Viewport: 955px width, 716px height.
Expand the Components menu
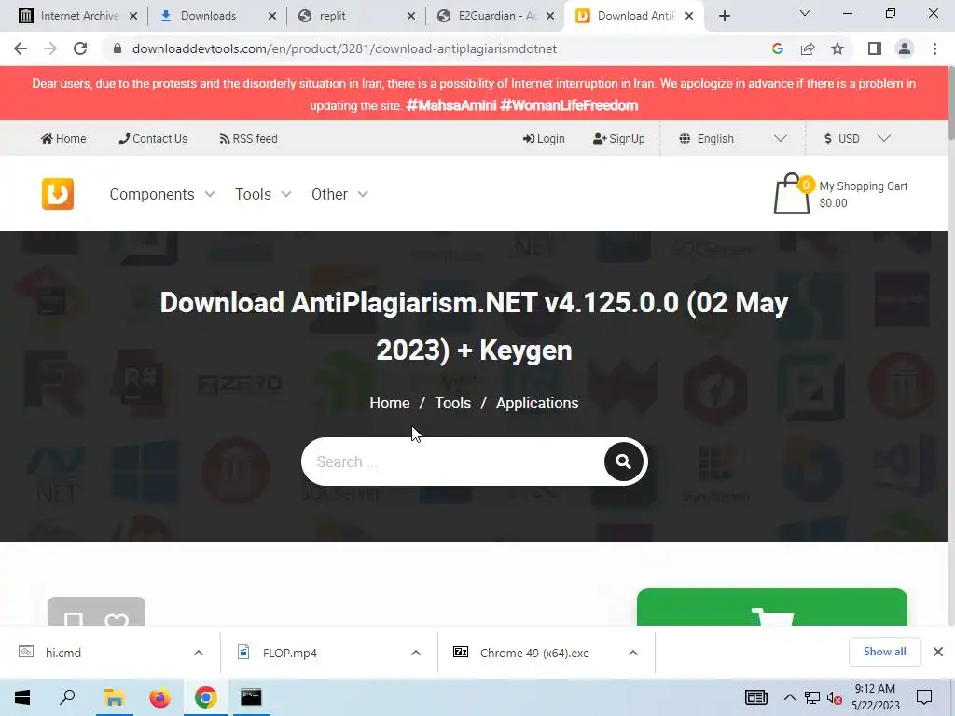pos(162,194)
